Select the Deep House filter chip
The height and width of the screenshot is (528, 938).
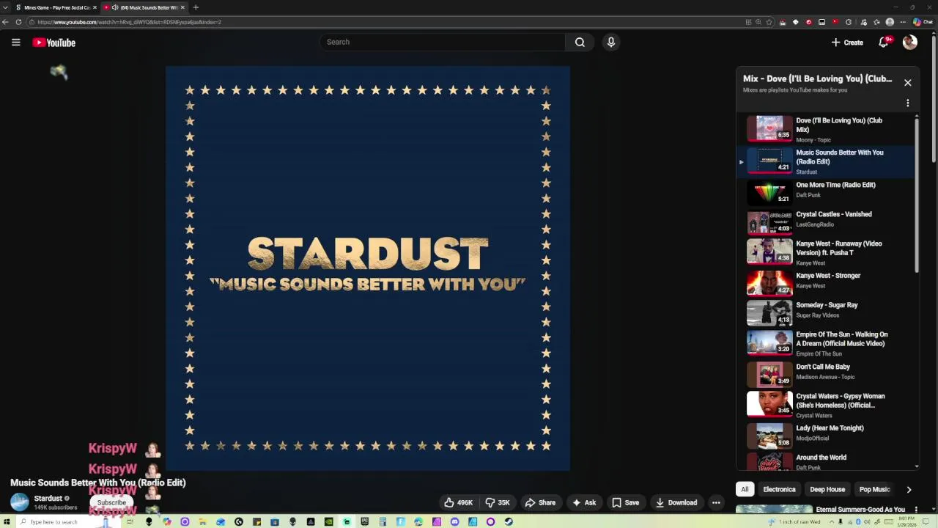click(827, 489)
